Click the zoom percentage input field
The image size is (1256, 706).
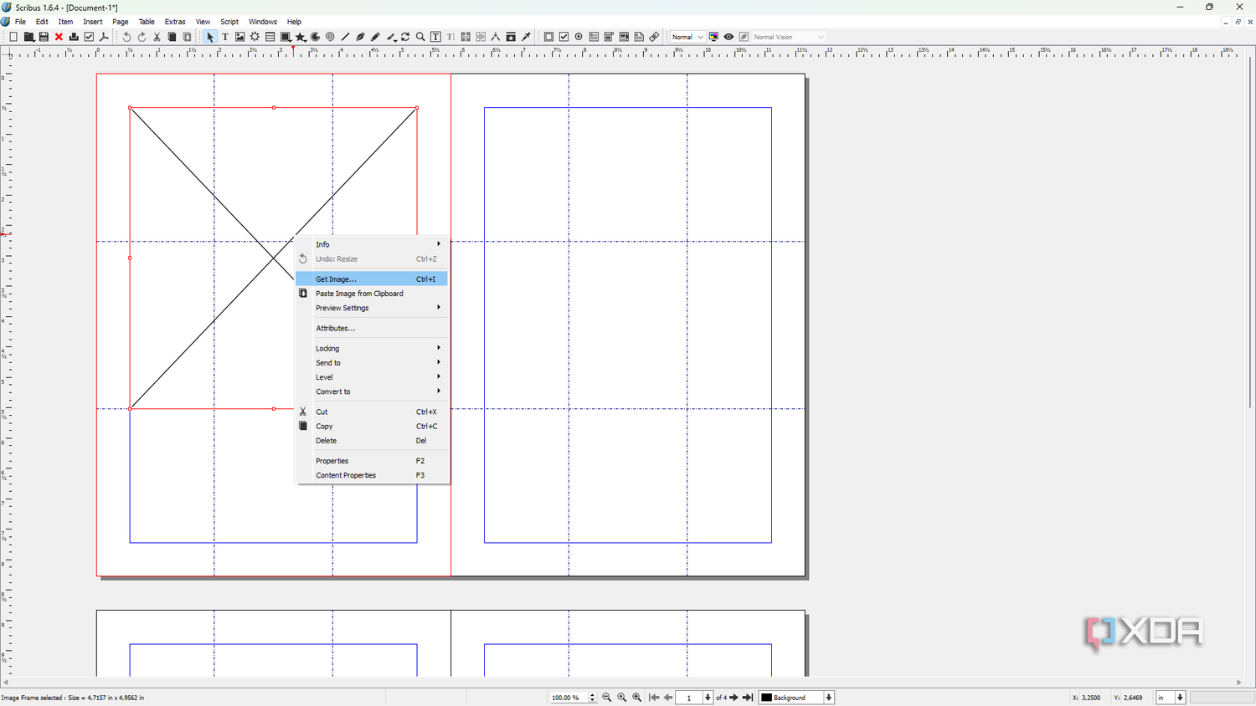coord(569,698)
